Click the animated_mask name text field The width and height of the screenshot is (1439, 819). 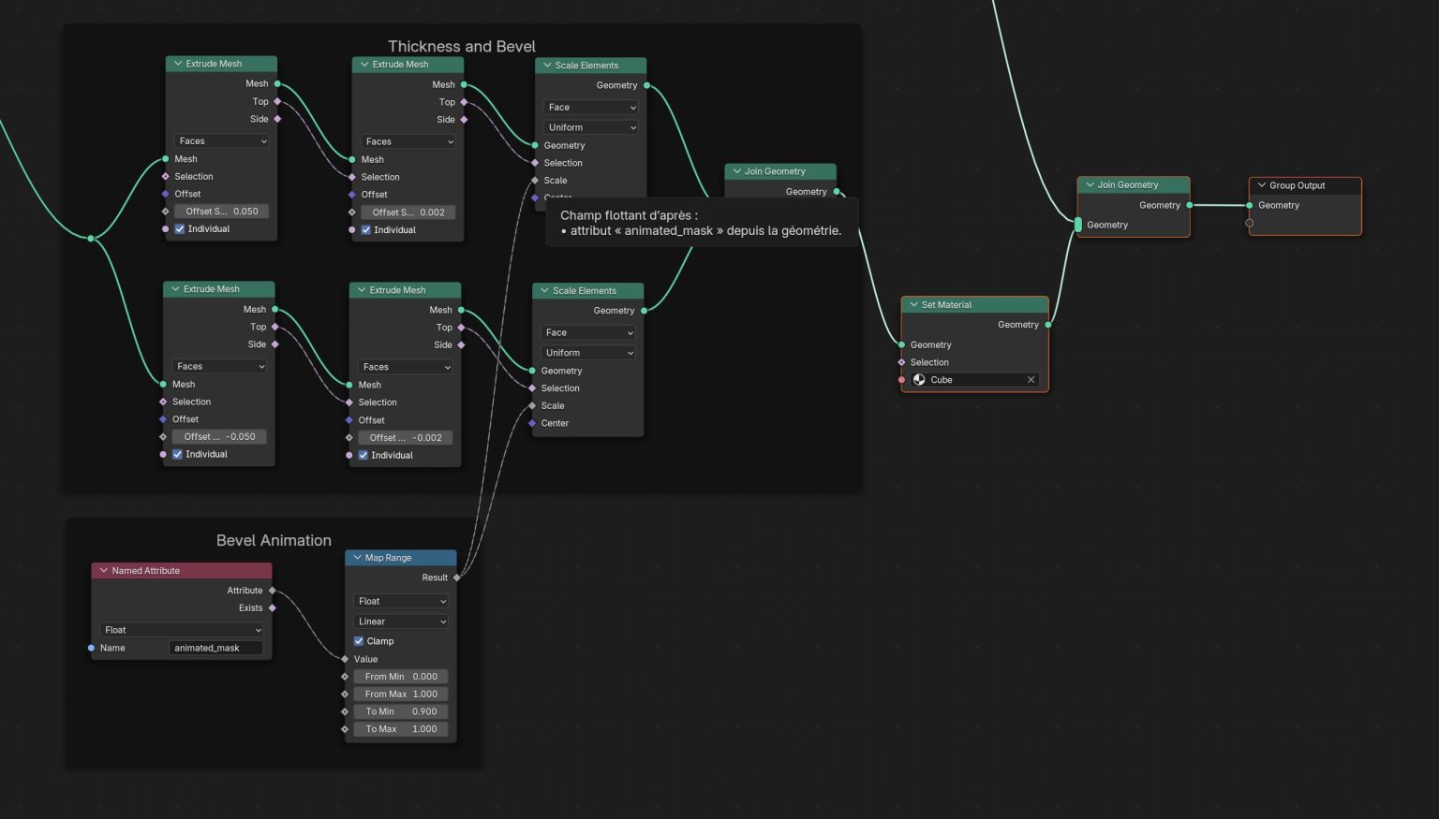215,648
